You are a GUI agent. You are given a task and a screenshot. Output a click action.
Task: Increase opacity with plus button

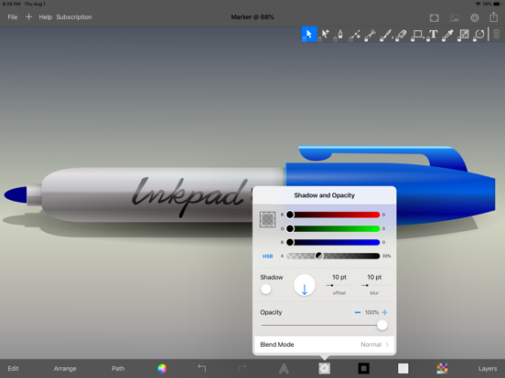pos(384,312)
